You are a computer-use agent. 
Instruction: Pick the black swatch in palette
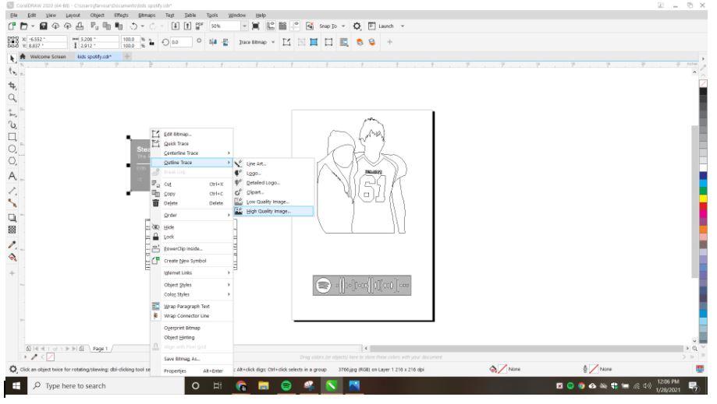(x=703, y=92)
